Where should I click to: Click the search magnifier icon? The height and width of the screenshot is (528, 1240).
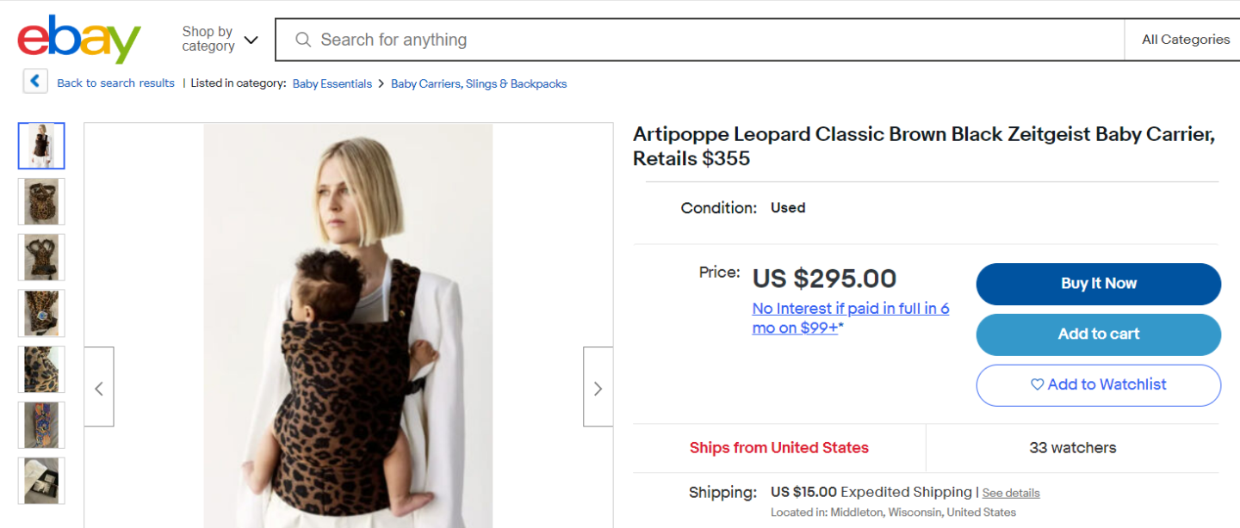click(303, 40)
